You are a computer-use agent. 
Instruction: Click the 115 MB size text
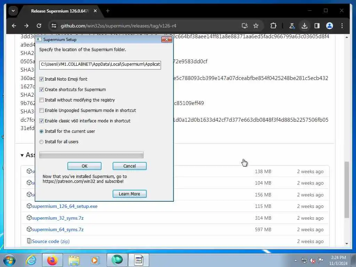point(263,207)
